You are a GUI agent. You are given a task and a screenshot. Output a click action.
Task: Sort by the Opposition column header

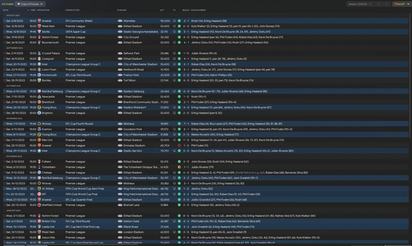[x=43, y=10]
